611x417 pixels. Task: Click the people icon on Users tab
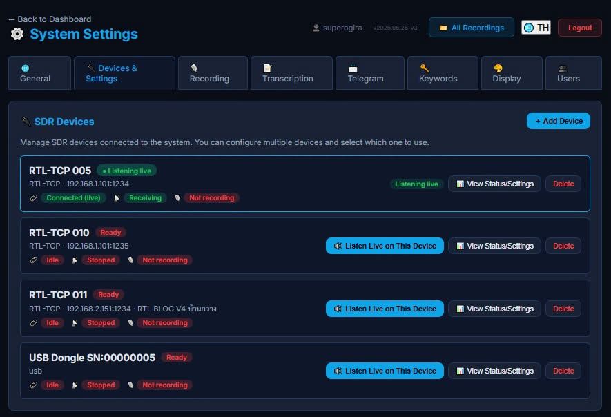pos(562,68)
